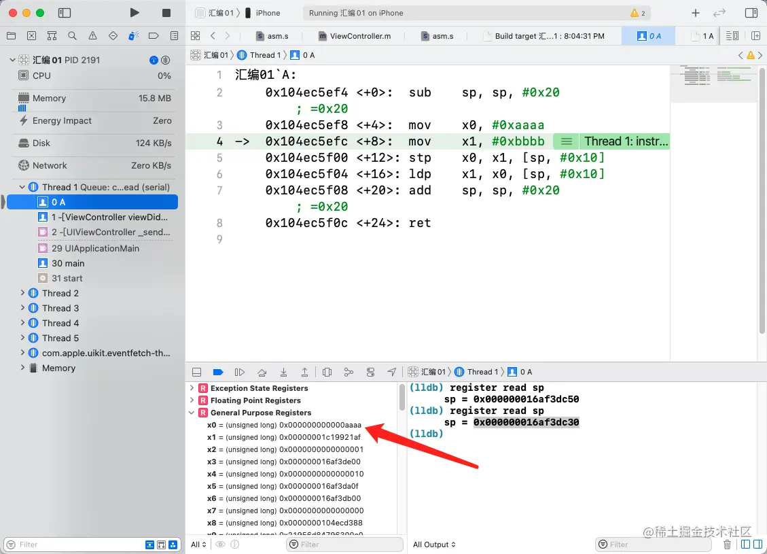
Task: Open the source control navigator
Action: coord(31,36)
